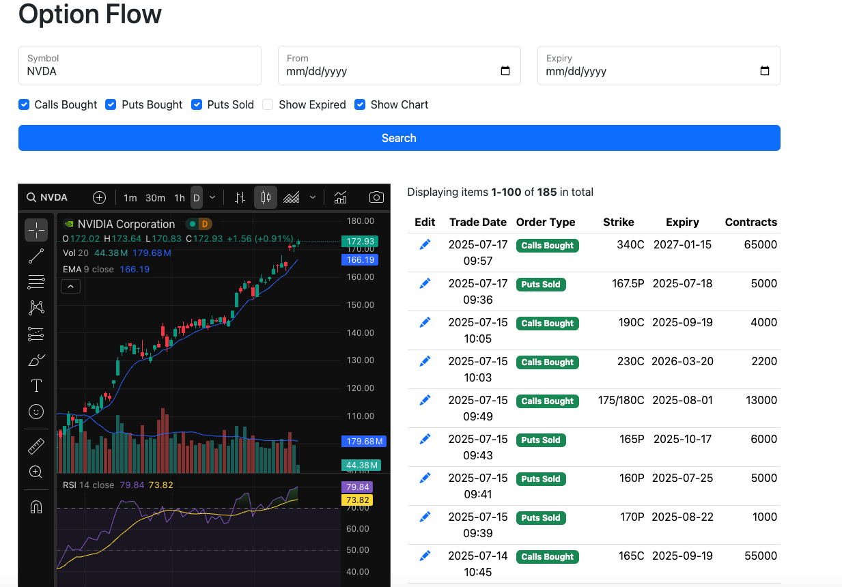Click the Vol 20 indicator legend
842x587 pixels.
click(x=76, y=253)
